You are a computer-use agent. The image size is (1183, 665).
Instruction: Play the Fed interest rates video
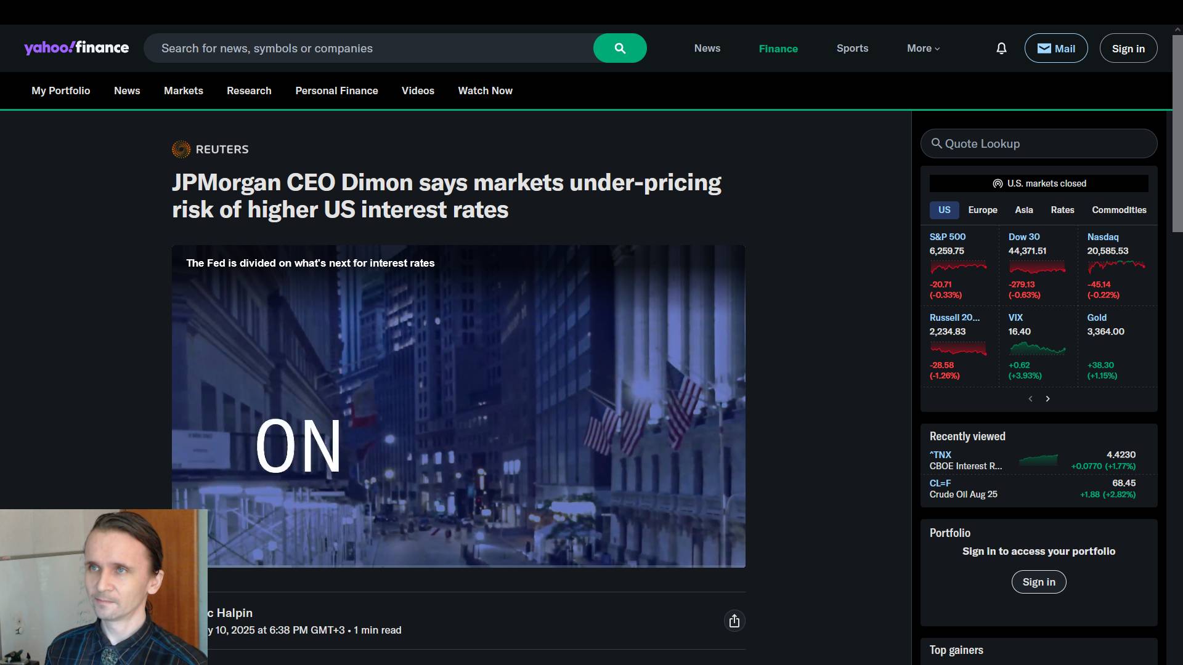(x=458, y=406)
